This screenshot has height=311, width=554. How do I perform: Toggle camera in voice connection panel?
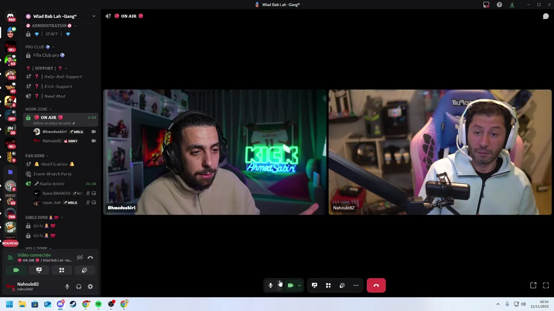tap(16, 270)
